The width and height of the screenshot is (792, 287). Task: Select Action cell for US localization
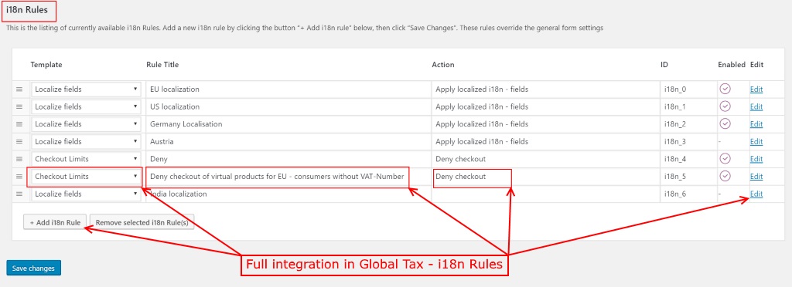tap(545, 106)
